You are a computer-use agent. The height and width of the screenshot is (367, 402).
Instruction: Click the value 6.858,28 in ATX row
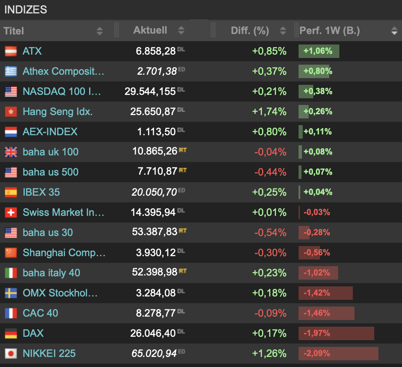(156, 51)
